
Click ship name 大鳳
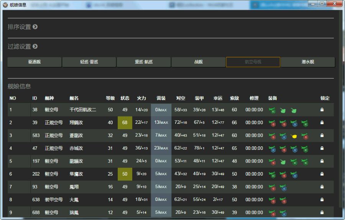(74, 200)
